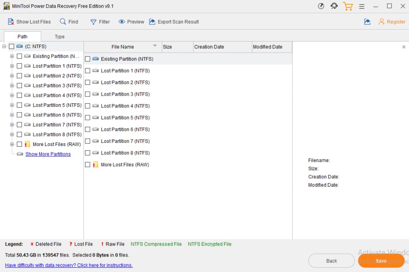Expand Lost Partition 1 tree node
Viewport: 409px width, 272px height.
point(12,66)
